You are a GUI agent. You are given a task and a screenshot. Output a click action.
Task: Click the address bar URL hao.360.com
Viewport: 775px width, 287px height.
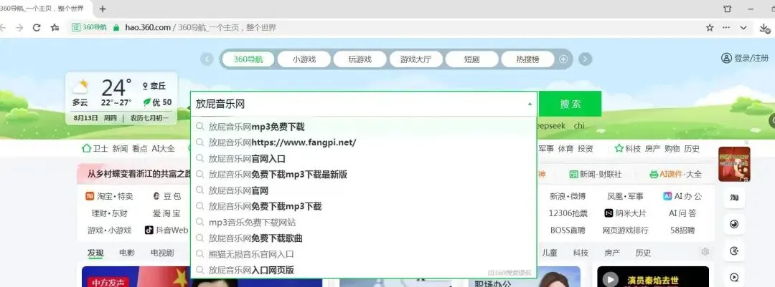(147, 28)
